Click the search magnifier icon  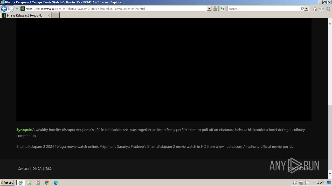pyautogui.click(x=302, y=9)
